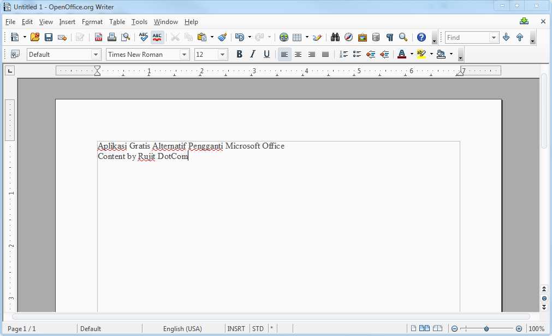
Task: Click zoom slider handle in status bar
Action: 486,328
